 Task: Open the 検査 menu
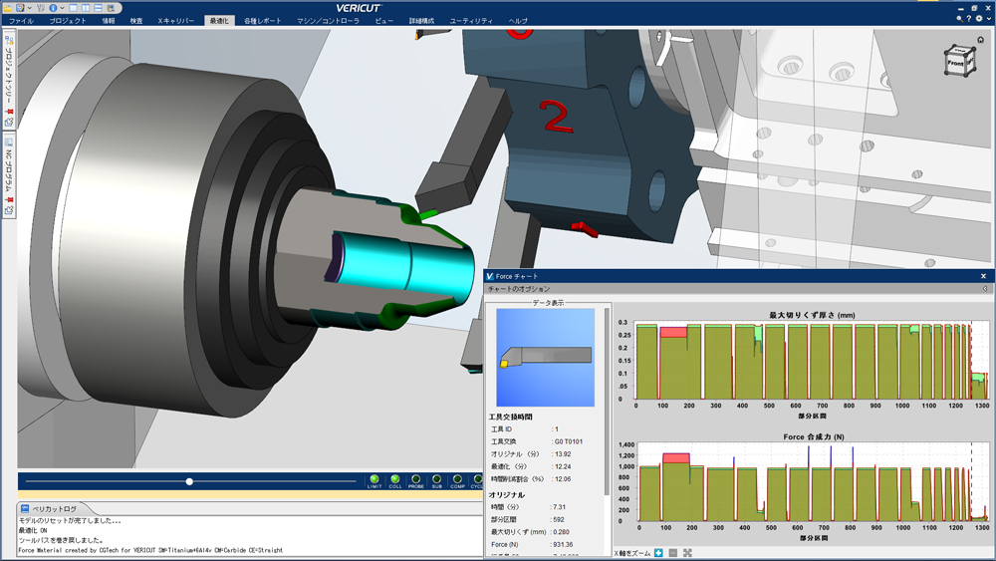135,21
